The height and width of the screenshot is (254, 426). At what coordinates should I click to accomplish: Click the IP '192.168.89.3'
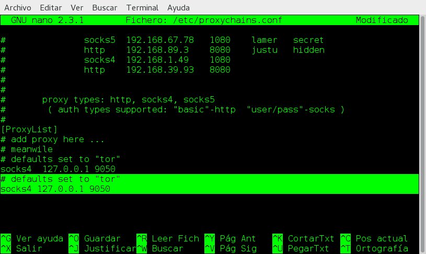tap(157, 50)
